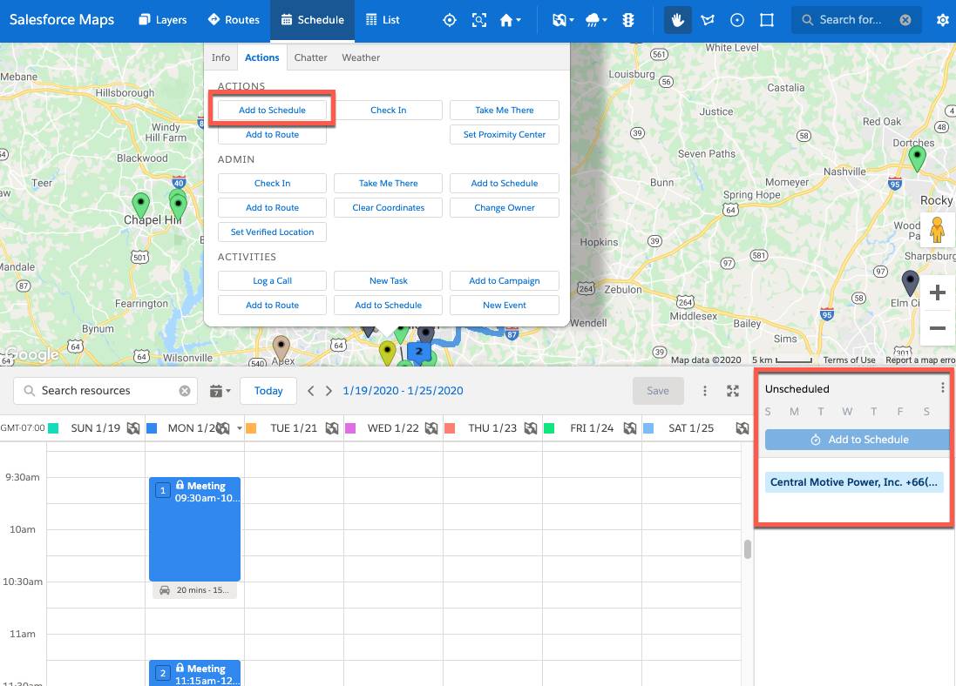Click Add to Schedule under Admin
The height and width of the screenshot is (686, 956).
point(505,184)
